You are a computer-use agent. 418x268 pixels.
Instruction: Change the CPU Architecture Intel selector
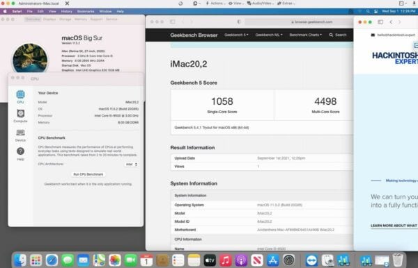pyautogui.click(x=132, y=165)
